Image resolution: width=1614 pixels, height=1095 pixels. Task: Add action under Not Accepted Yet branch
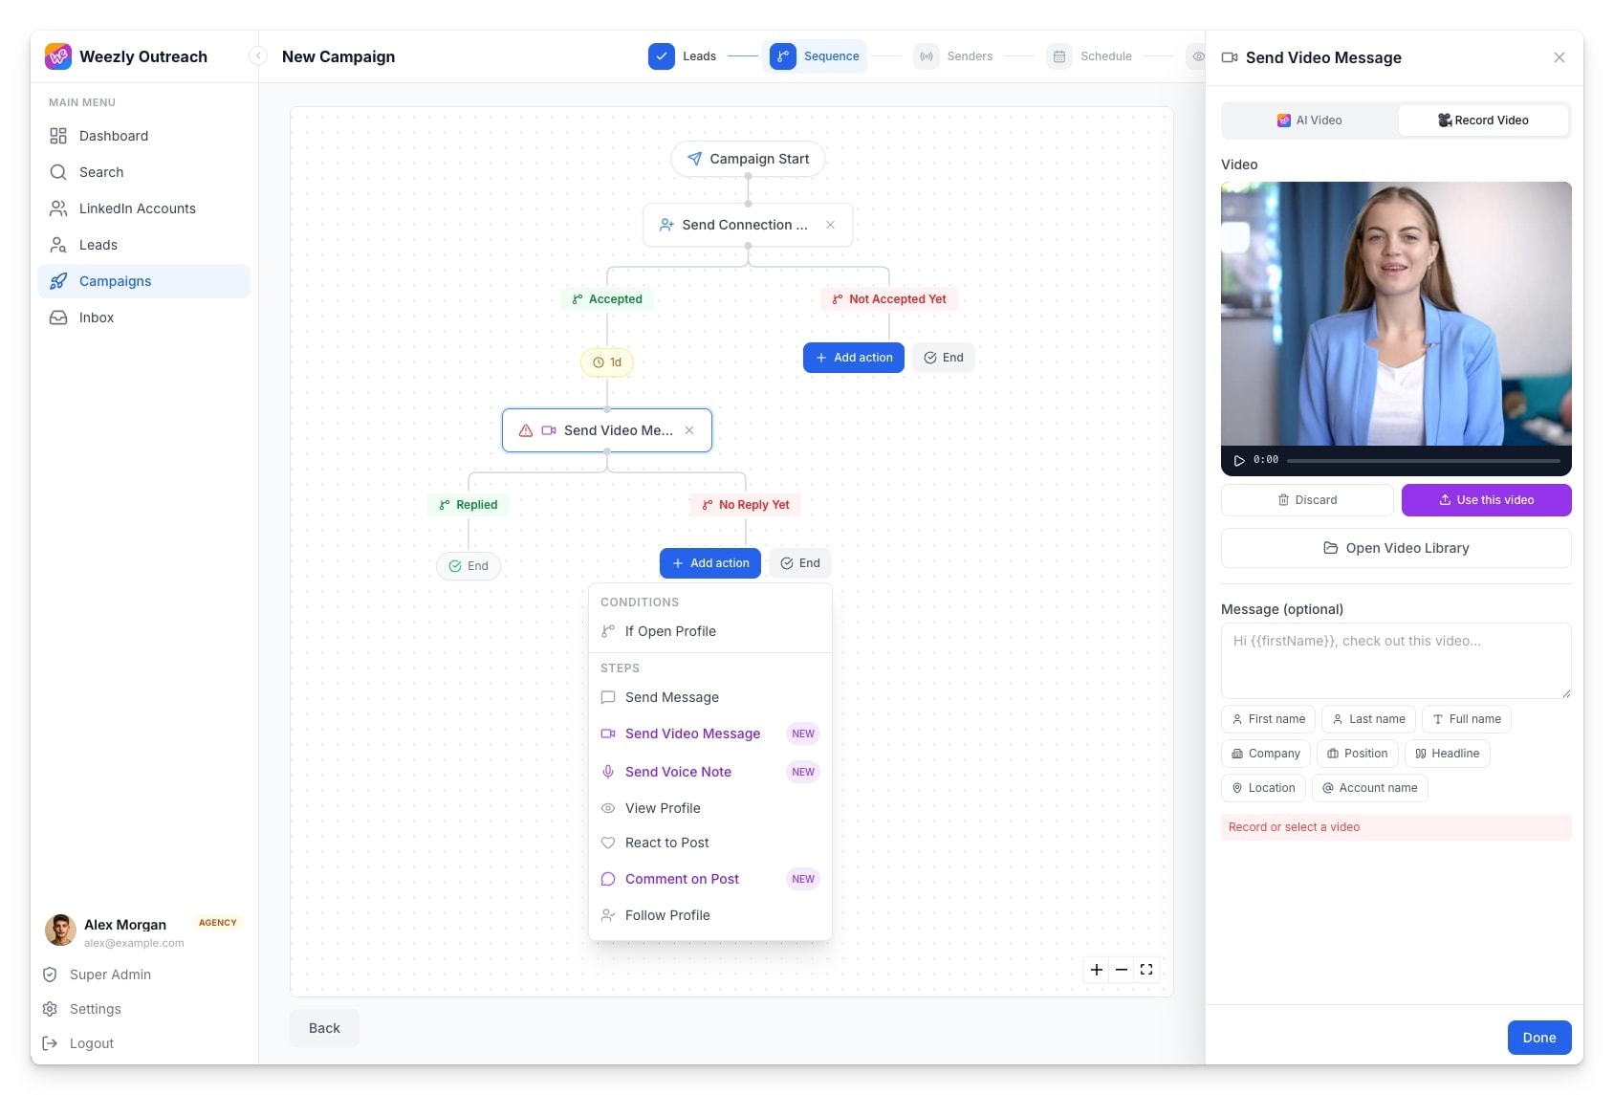[x=854, y=358]
